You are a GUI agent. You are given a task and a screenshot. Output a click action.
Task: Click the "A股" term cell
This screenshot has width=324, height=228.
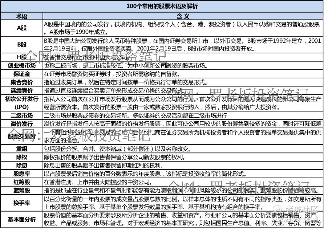(x=22, y=28)
